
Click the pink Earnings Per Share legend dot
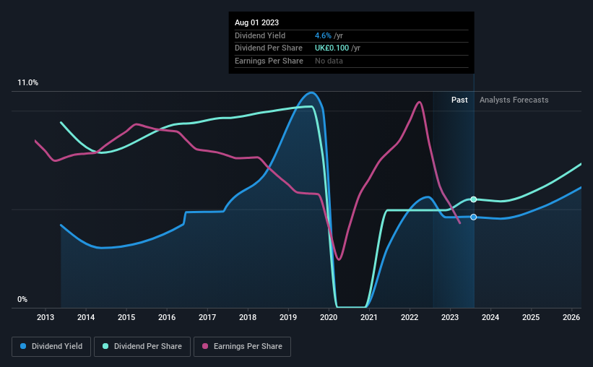pos(205,346)
